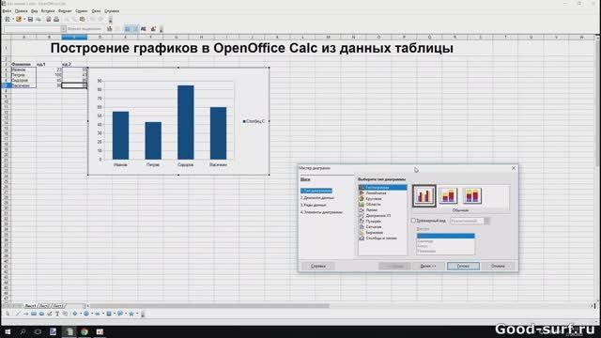Click the Paste toolbar icon
Image resolution: width=601 pixels, height=338 pixels.
coord(82,19)
